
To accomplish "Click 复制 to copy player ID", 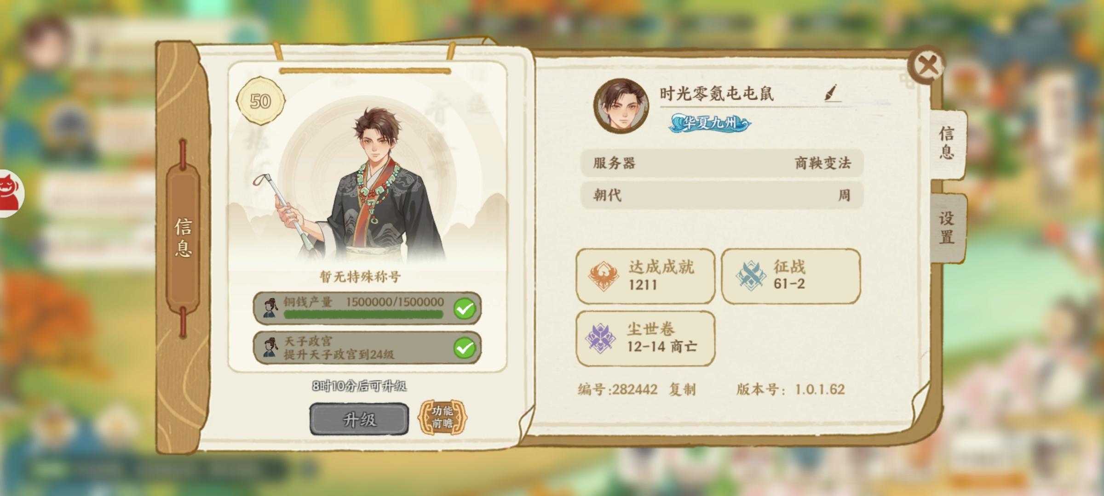I will click(x=682, y=389).
